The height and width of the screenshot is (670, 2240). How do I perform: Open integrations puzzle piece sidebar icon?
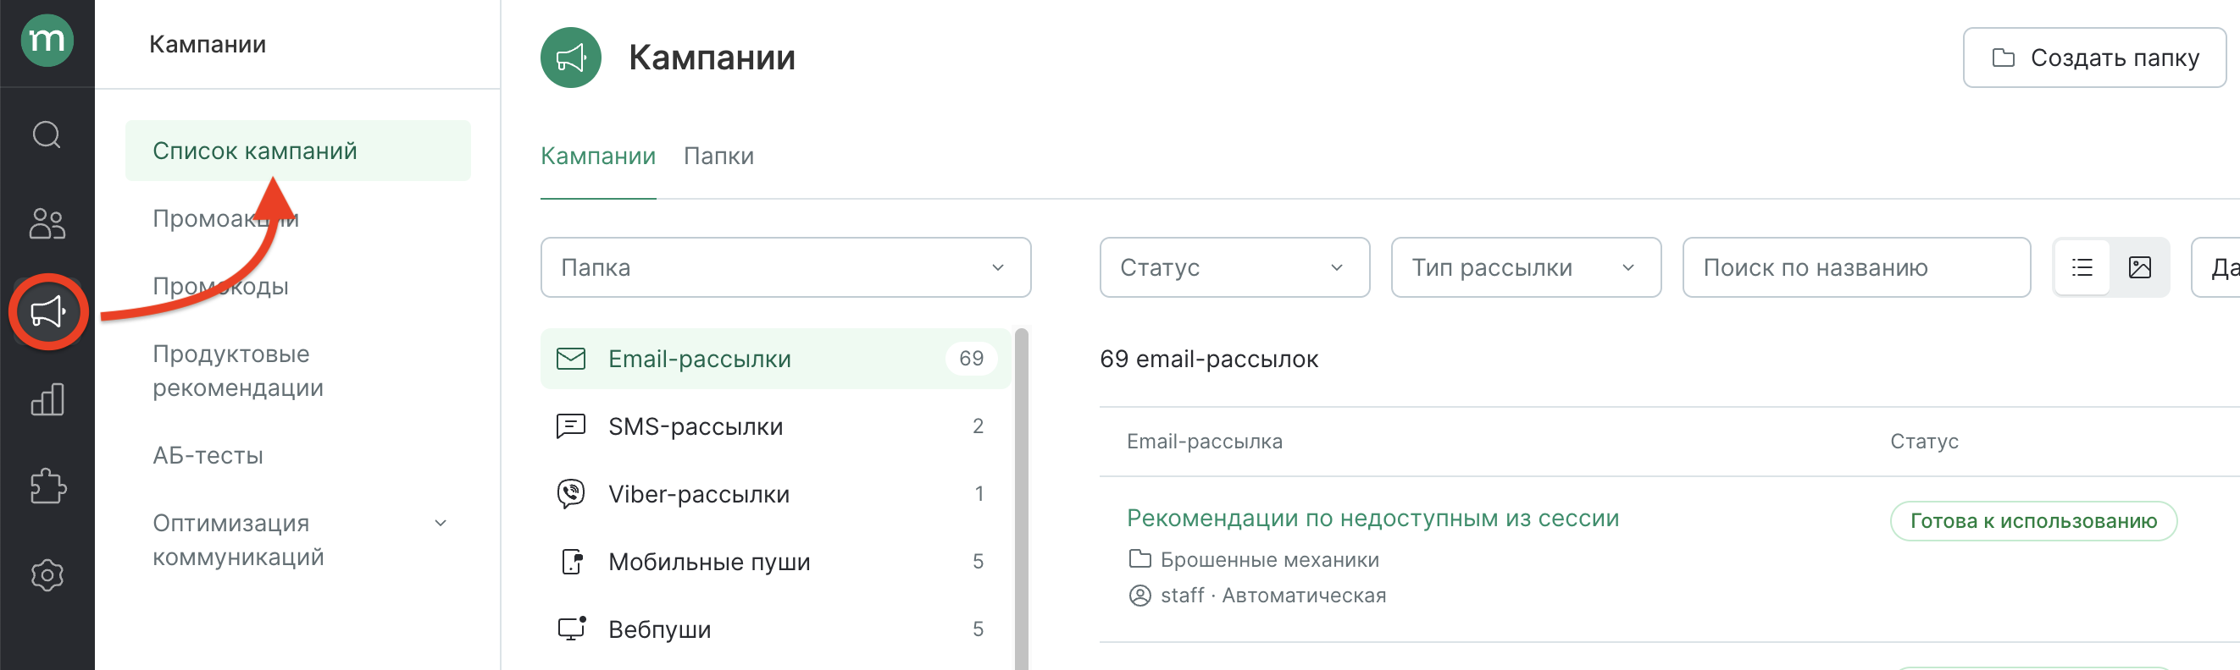click(x=47, y=487)
